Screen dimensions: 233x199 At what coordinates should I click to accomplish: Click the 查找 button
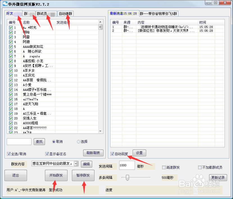click(x=39, y=142)
